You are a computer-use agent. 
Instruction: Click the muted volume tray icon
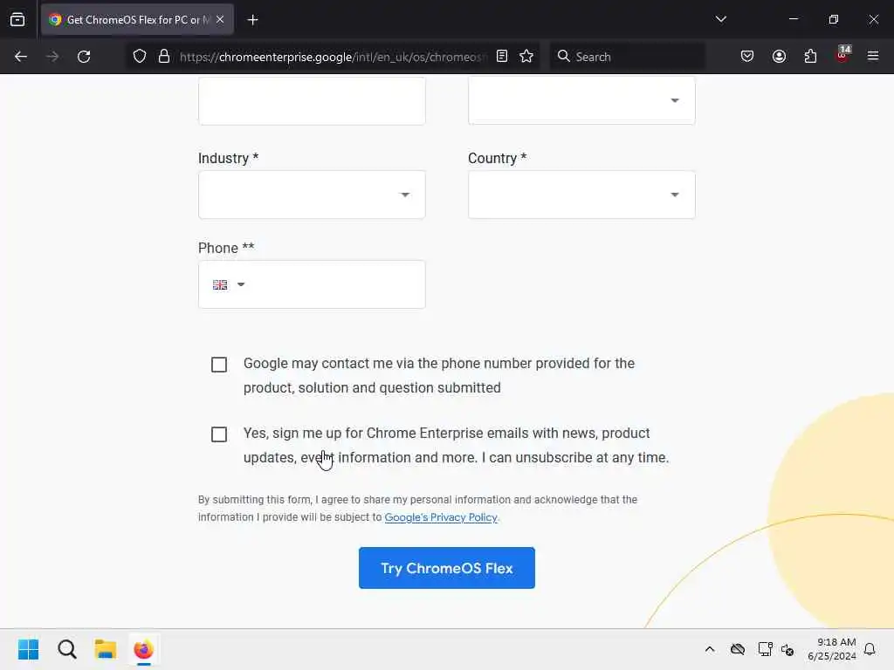click(788, 649)
